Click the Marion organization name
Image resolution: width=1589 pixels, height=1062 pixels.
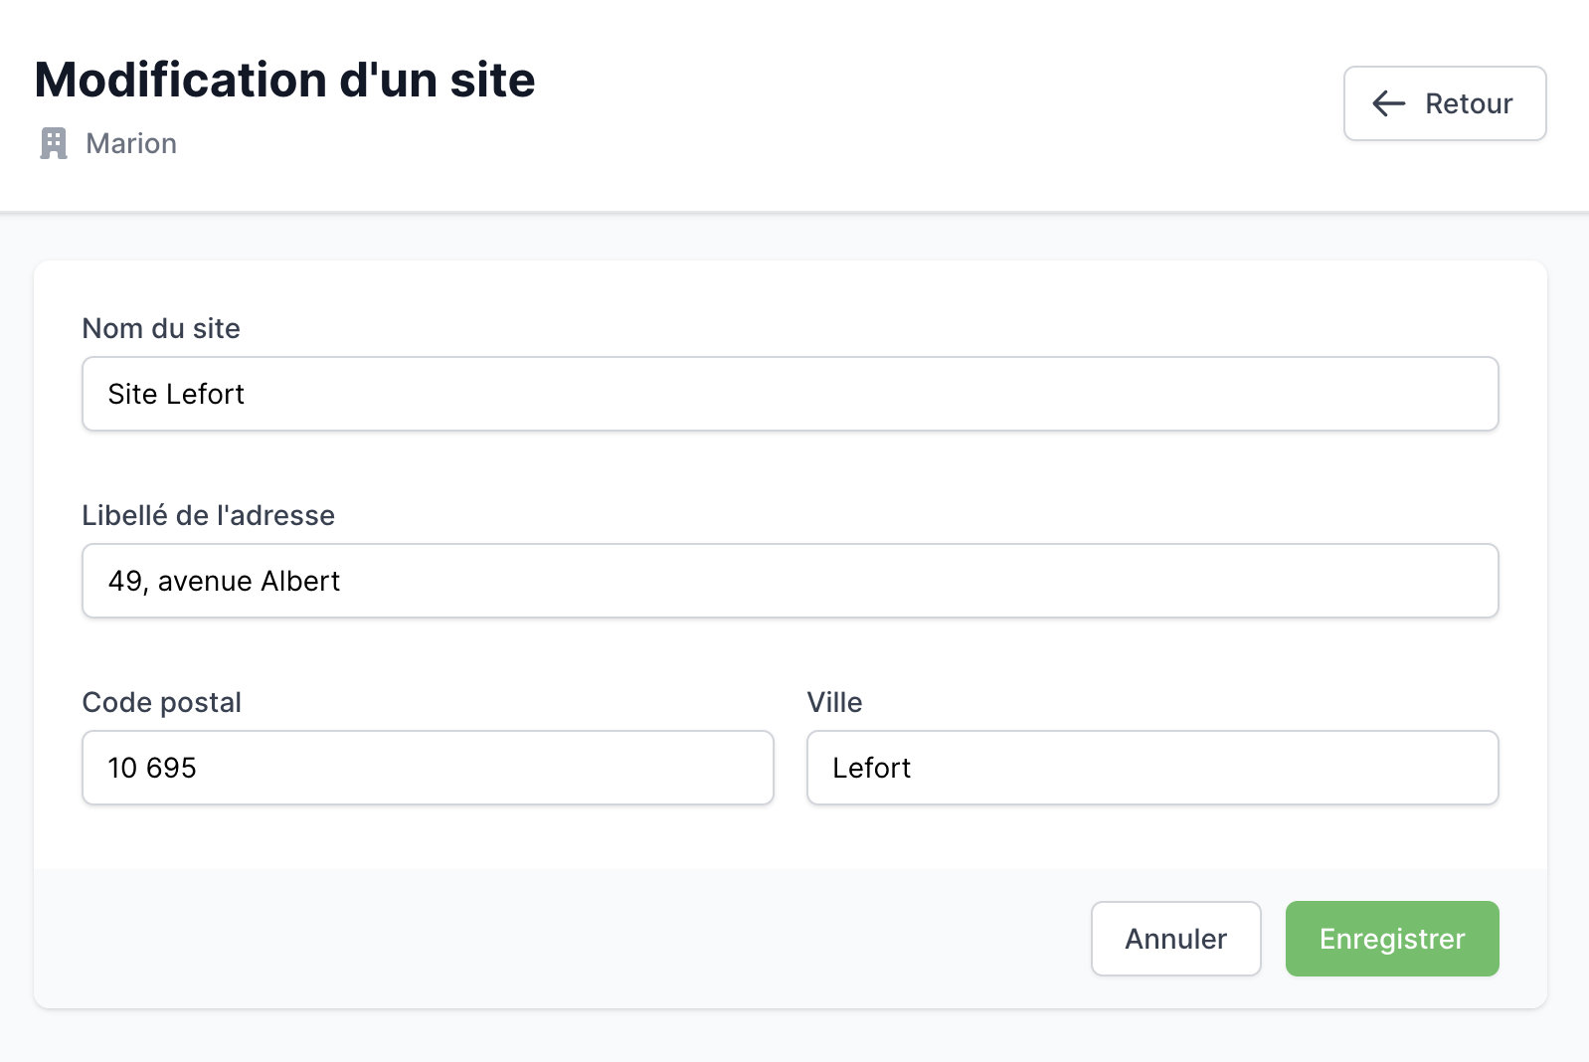click(131, 143)
